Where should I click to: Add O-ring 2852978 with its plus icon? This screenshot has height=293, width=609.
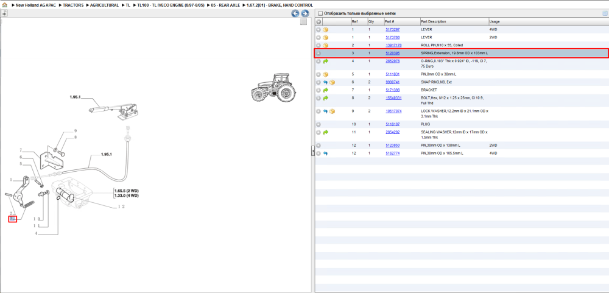click(319, 61)
